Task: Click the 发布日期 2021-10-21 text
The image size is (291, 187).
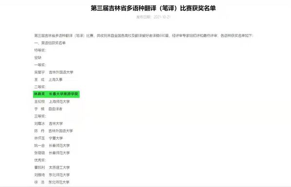Action: pos(153,17)
